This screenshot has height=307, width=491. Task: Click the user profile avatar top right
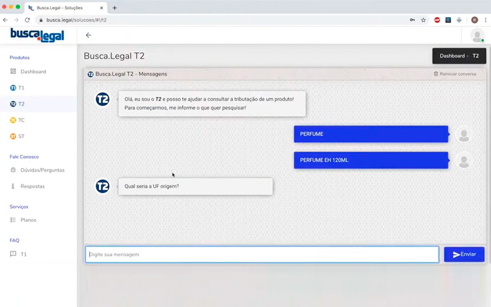pyautogui.click(x=477, y=35)
